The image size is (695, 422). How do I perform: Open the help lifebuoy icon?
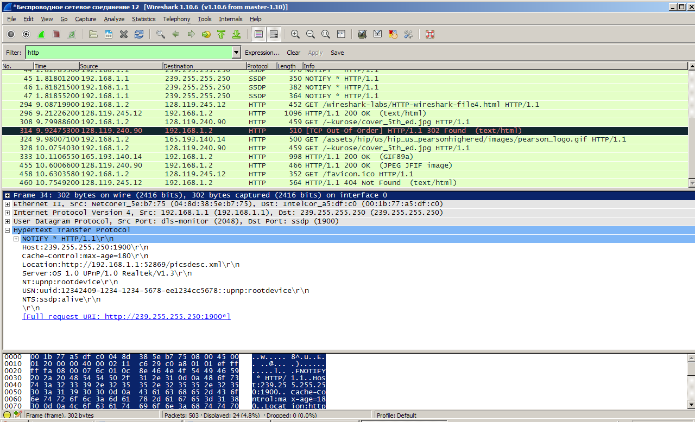(430, 34)
